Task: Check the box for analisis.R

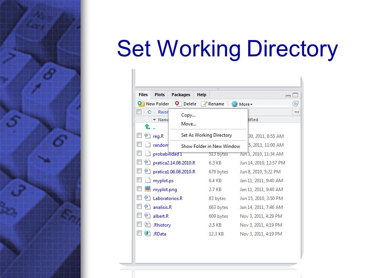Action: coord(140,207)
